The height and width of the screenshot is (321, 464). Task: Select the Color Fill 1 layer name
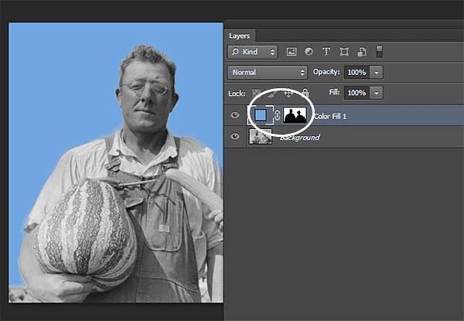click(x=334, y=115)
